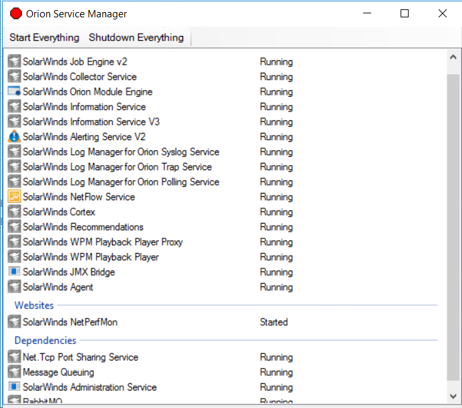Select the Message Queuing dependency

click(58, 372)
